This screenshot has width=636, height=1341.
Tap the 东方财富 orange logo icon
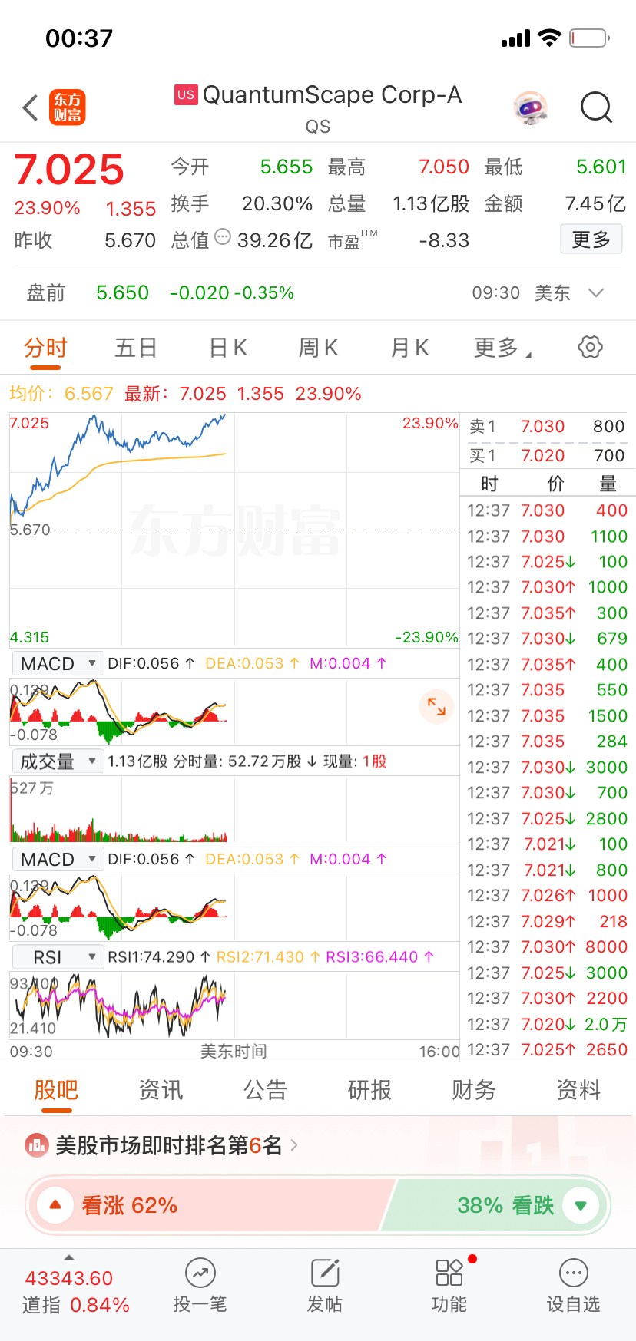coord(68,107)
